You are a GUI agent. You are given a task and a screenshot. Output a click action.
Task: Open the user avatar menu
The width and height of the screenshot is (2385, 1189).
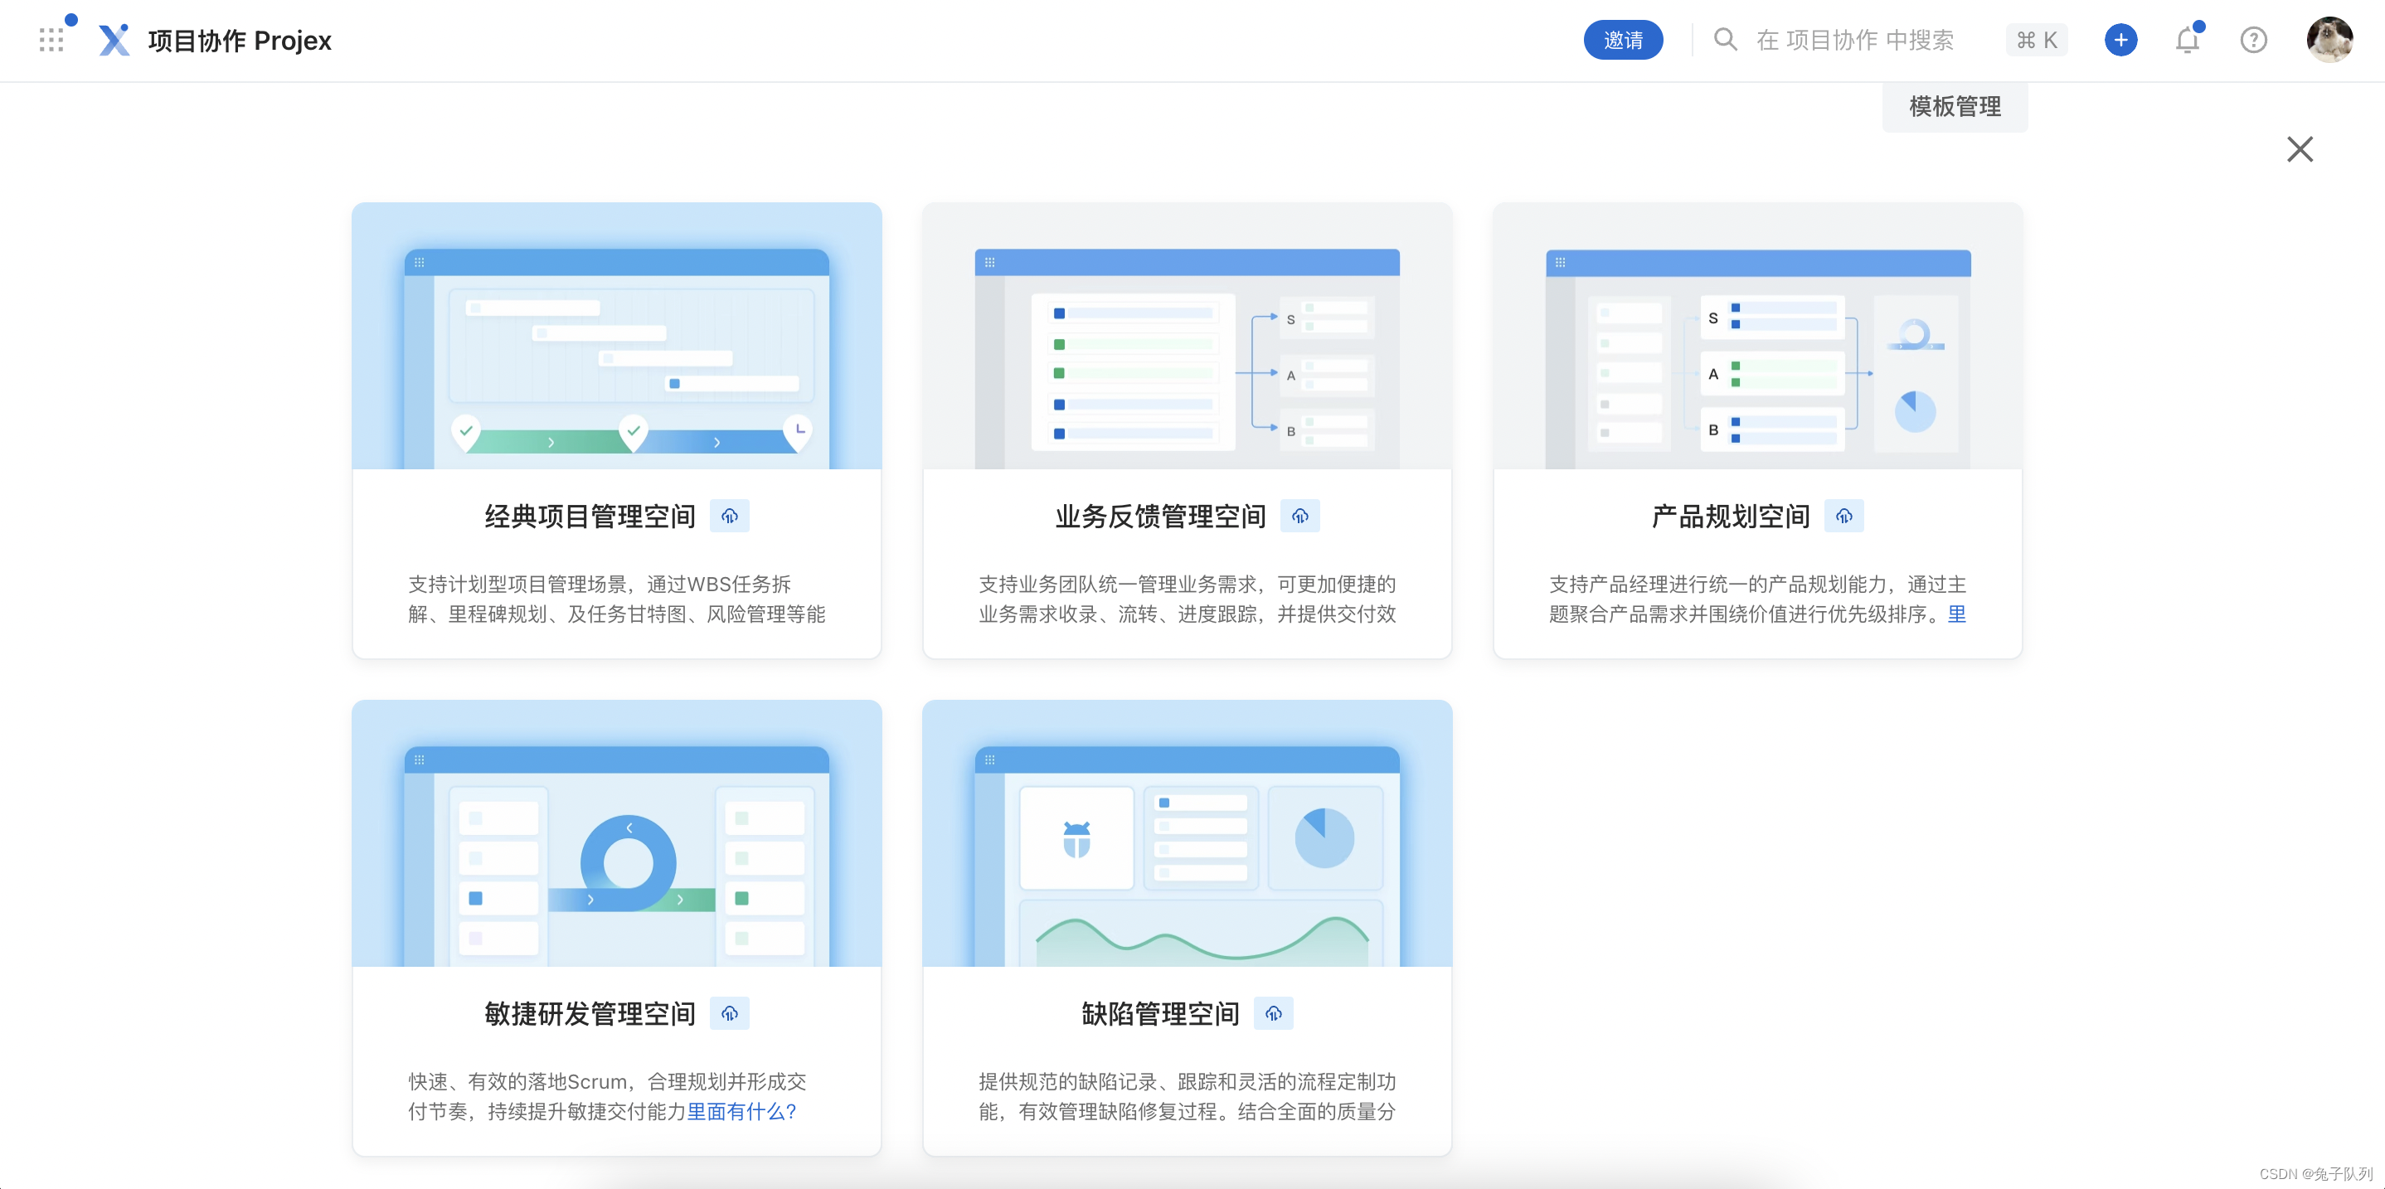pyautogui.click(x=2329, y=40)
